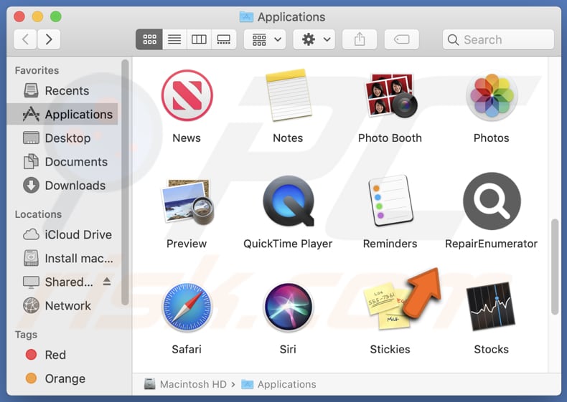This screenshot has width=567, height=402.
Task: Click the yellow minimize window button
Action: coord(37,16)
